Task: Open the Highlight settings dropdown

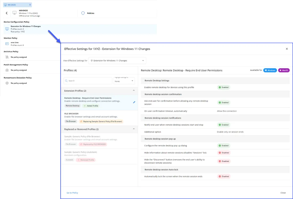Action: click(124, 81)
